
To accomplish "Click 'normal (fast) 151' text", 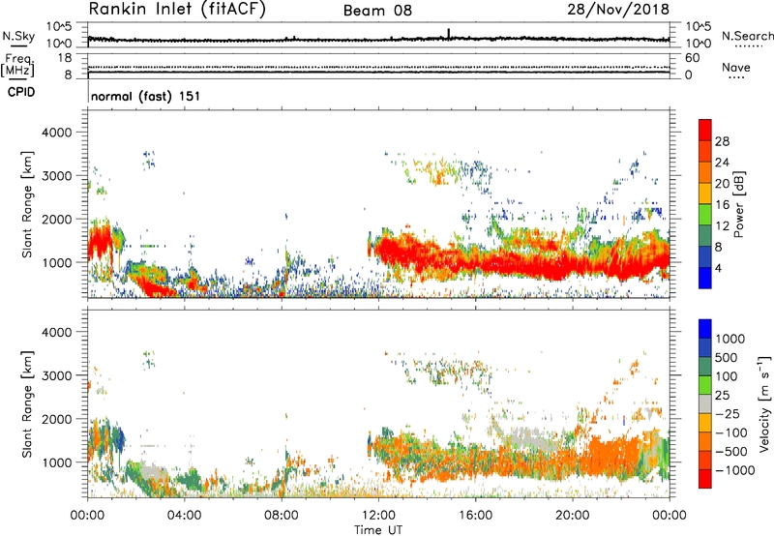I will [146, 96].
